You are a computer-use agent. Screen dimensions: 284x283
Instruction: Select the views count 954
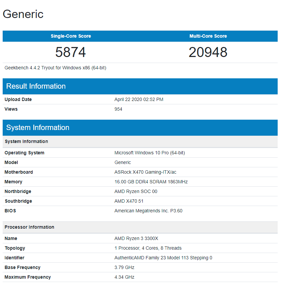(x=118, y=109)
